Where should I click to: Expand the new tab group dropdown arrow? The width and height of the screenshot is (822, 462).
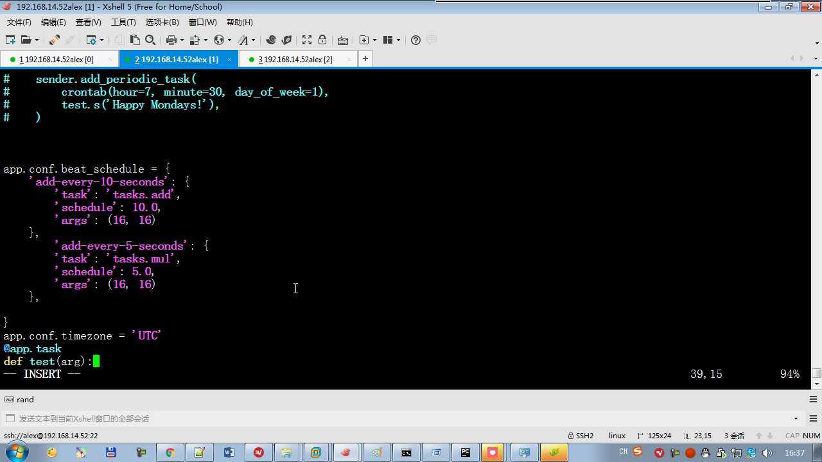point(375,40)
